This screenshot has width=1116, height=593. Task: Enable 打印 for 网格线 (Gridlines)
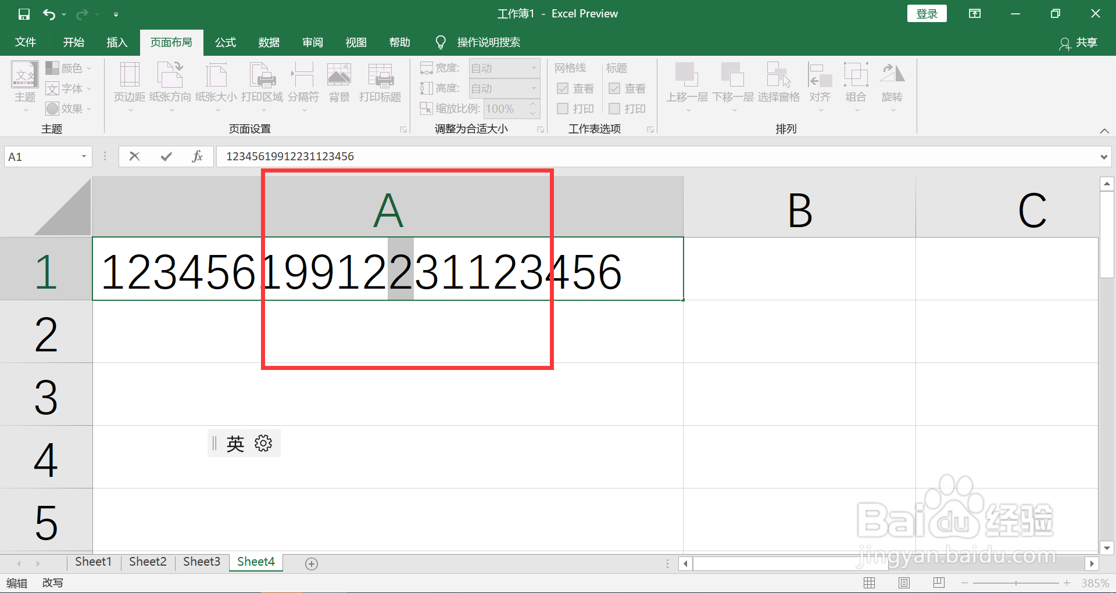point(563,109)
